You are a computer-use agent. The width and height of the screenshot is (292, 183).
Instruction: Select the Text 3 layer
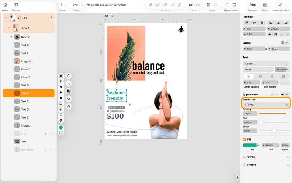point(29,109)
